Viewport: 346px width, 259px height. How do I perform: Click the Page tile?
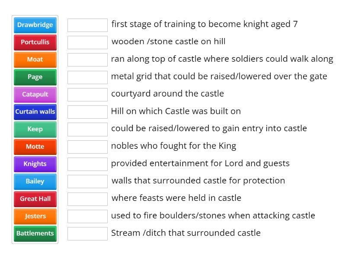[x=35, y=77]
